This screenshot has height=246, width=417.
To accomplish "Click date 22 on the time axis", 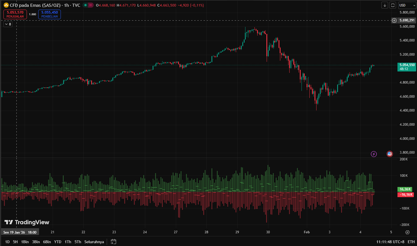I will (x=83, y=232).
